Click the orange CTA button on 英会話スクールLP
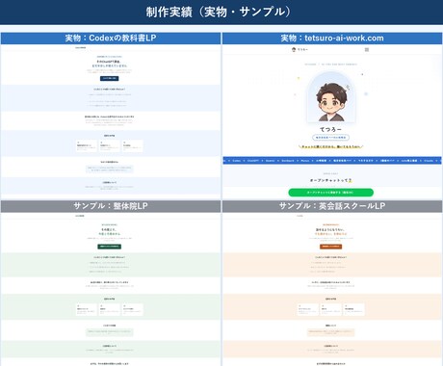 click(331, 247)
